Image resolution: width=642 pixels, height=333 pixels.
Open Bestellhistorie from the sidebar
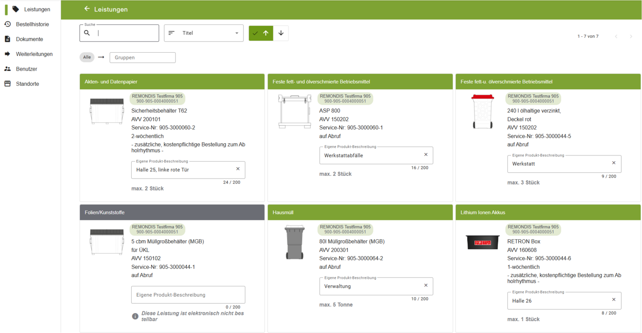tap(32, 24)
